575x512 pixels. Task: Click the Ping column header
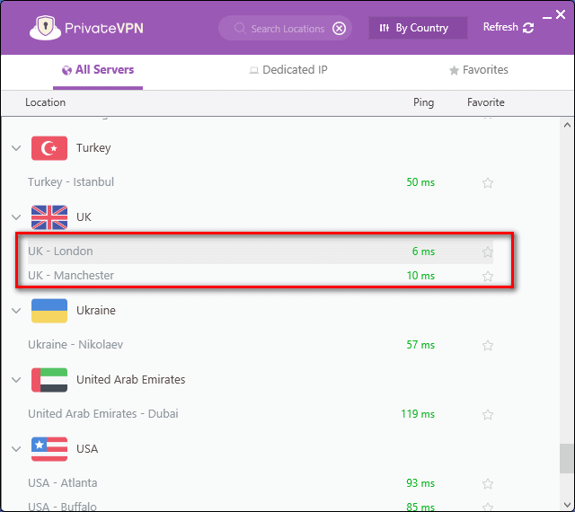tap(423, 102)
